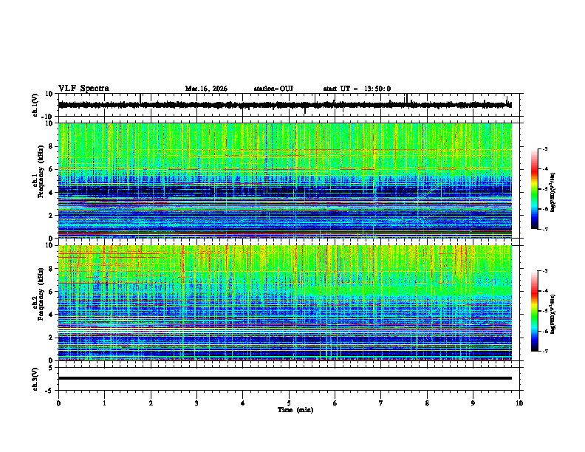The height and width of the screenshot is (452, 585).
Task: Click the time axis tick label "0"
Action: pyautogui.click(x=58, y=403)
